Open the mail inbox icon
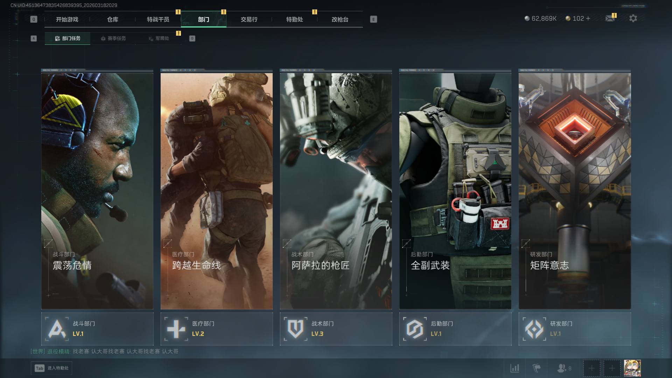Viewport: 672px width, 378px height. (x=610, y=18)
